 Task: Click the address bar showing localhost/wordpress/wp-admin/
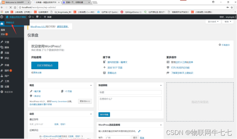122,7
